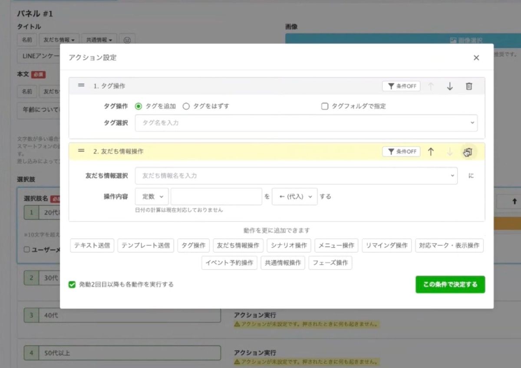The image size is (521, 368).
Task: Toggle 条件OFF filter for 友だち情報操作
Action: [401, 152]
